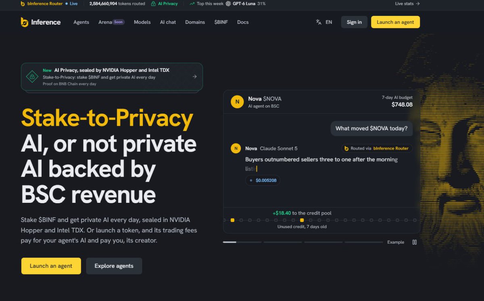This screenshot has width=484, height=301.
Task: Open the Domains menu item
Action: click(x=195, y=22)
